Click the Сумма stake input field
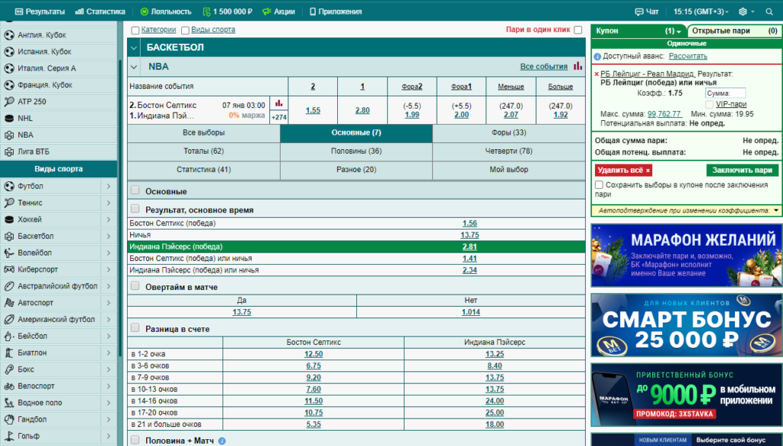This screenshot has height=446, width=783. (725, 93)
